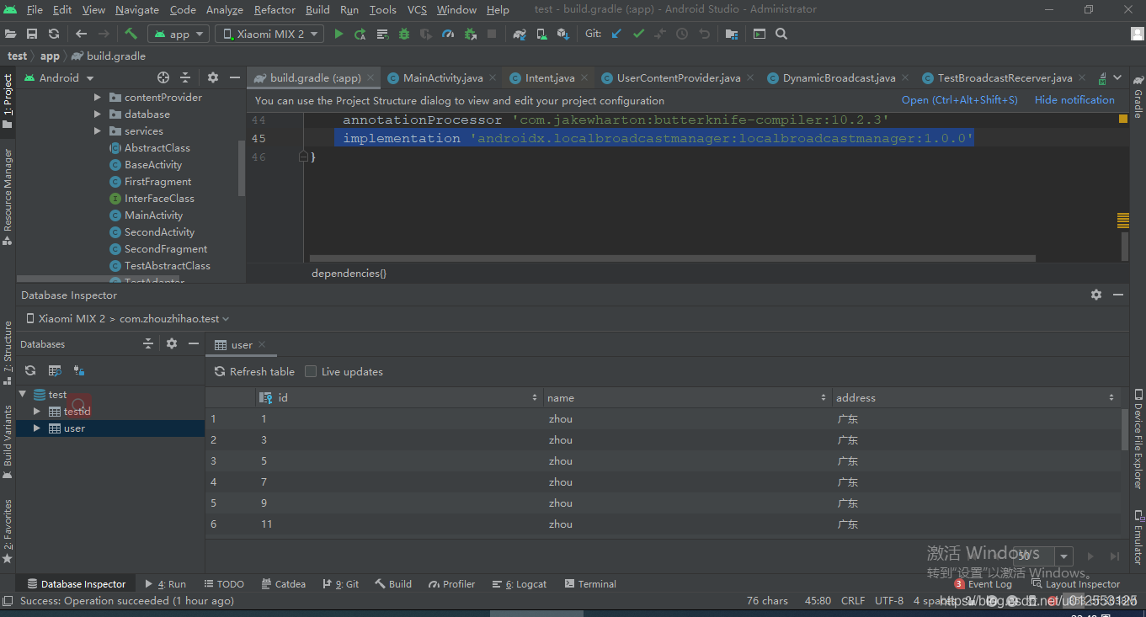1146x617 pixels.
Task: Sort by the id column header
Action: click(399, 397)
